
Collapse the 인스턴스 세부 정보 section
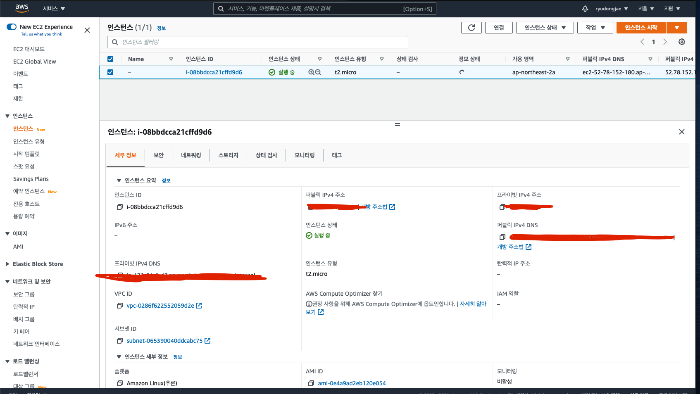[x=119, y=357]
